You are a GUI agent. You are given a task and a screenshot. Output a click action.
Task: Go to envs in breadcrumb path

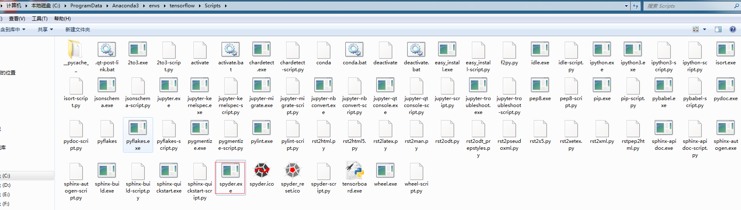154,6
